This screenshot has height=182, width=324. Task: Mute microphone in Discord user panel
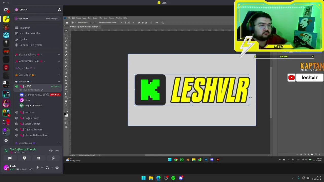pos(38,168)
